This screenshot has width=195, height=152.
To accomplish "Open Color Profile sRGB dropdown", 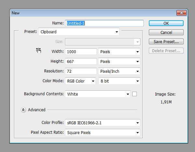I will (103, 123).
